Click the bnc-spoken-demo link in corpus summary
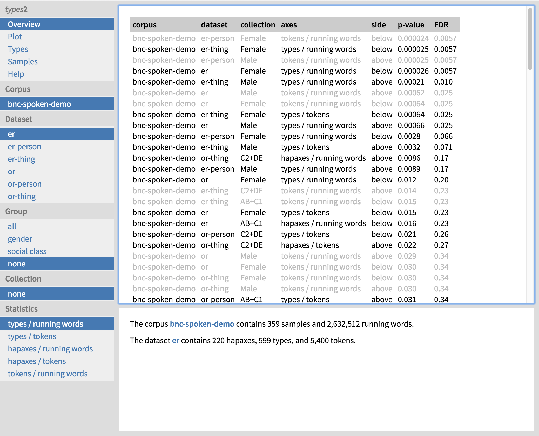The image size is (539, 436). pyautogui.click(x=202, y=324)
